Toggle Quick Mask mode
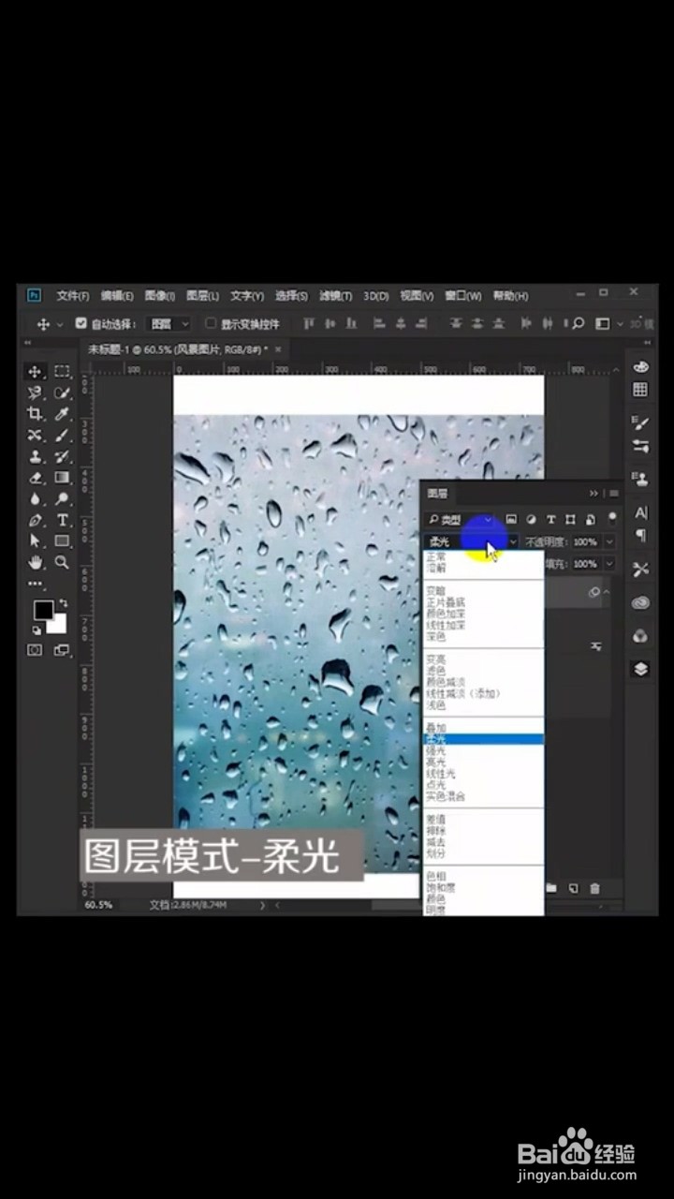The height and width of the screenshot is (1199, 674). (x=35, y=650)
